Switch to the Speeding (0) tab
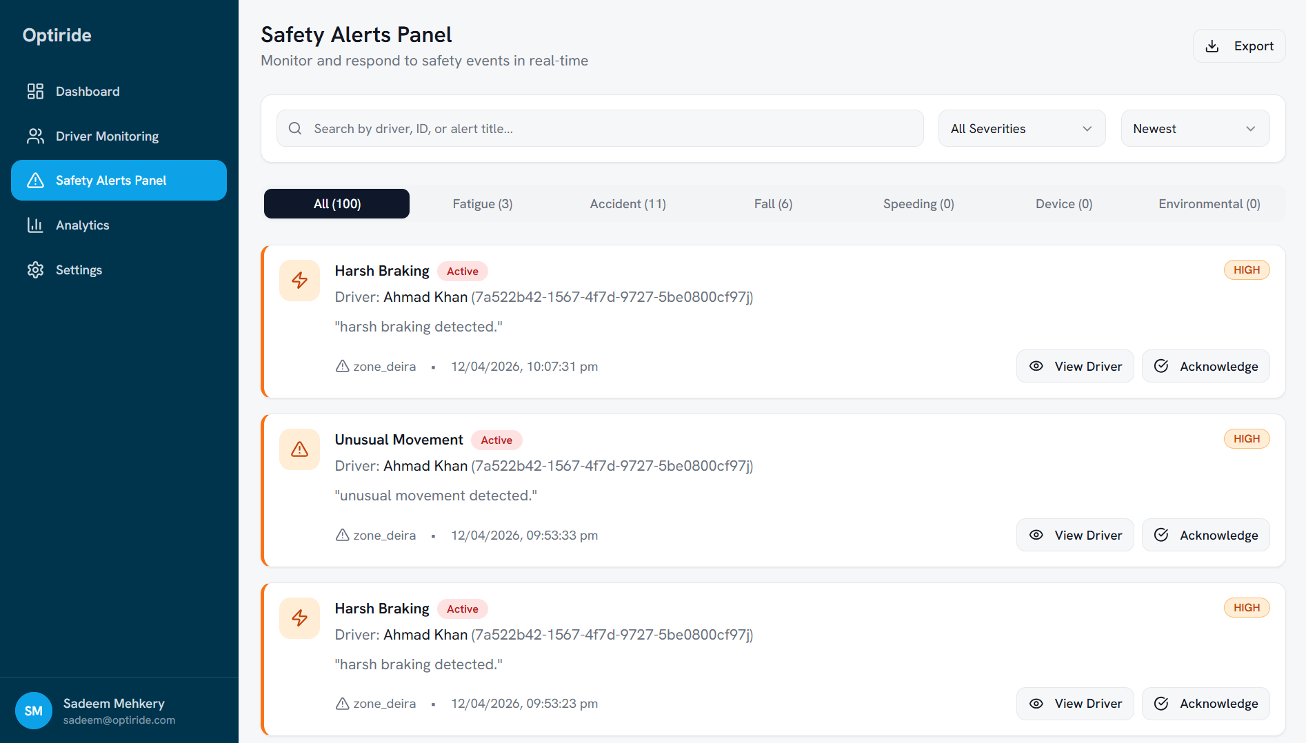The image size is (1306, 743). 918,203
